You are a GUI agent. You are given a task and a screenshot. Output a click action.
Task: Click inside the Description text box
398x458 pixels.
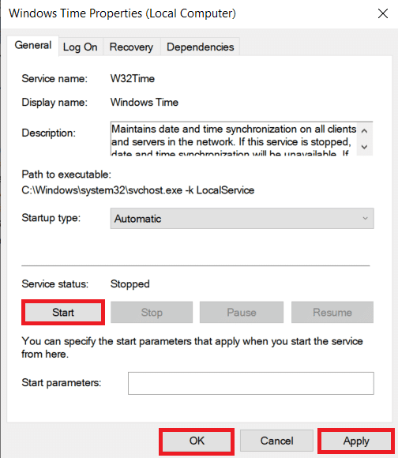(234, 138)
